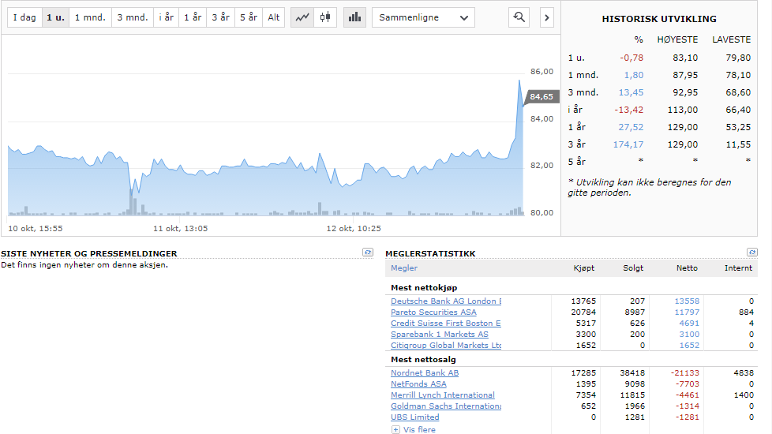772x434 pixels.
Task: Refresh the Meglerstatistikk panel
Action: pyautogui.click(x=751, y=253)
